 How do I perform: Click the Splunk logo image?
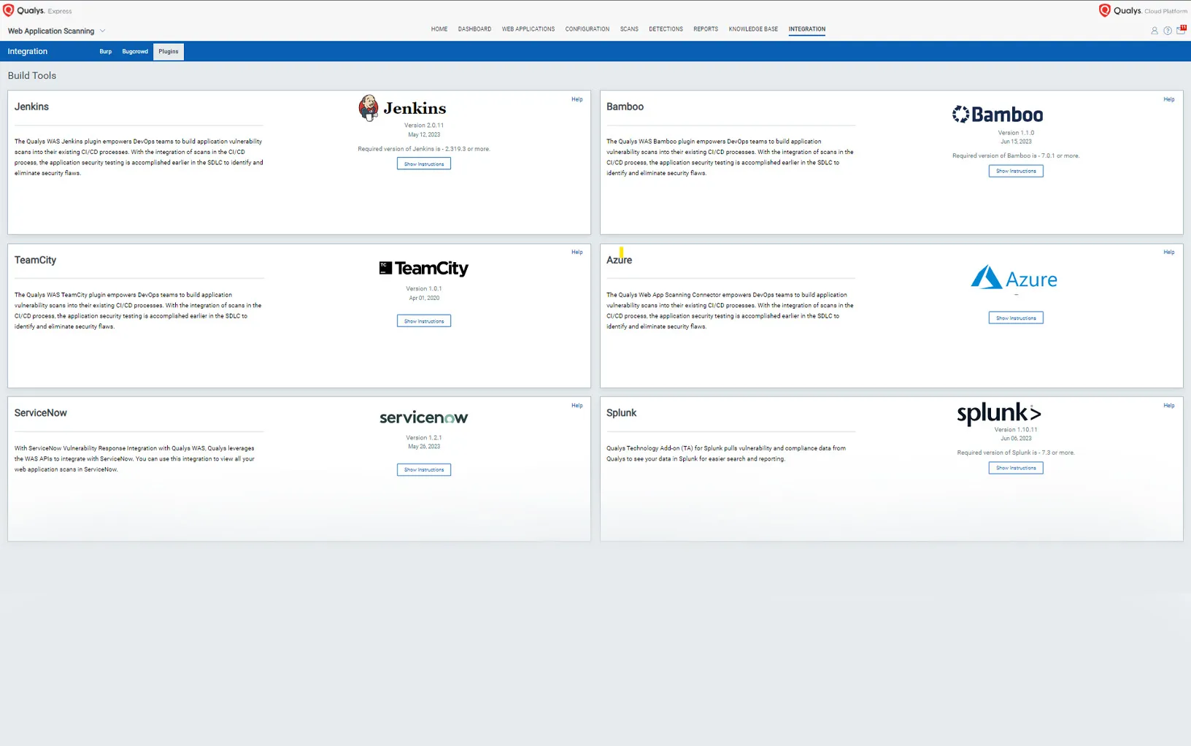998,413
